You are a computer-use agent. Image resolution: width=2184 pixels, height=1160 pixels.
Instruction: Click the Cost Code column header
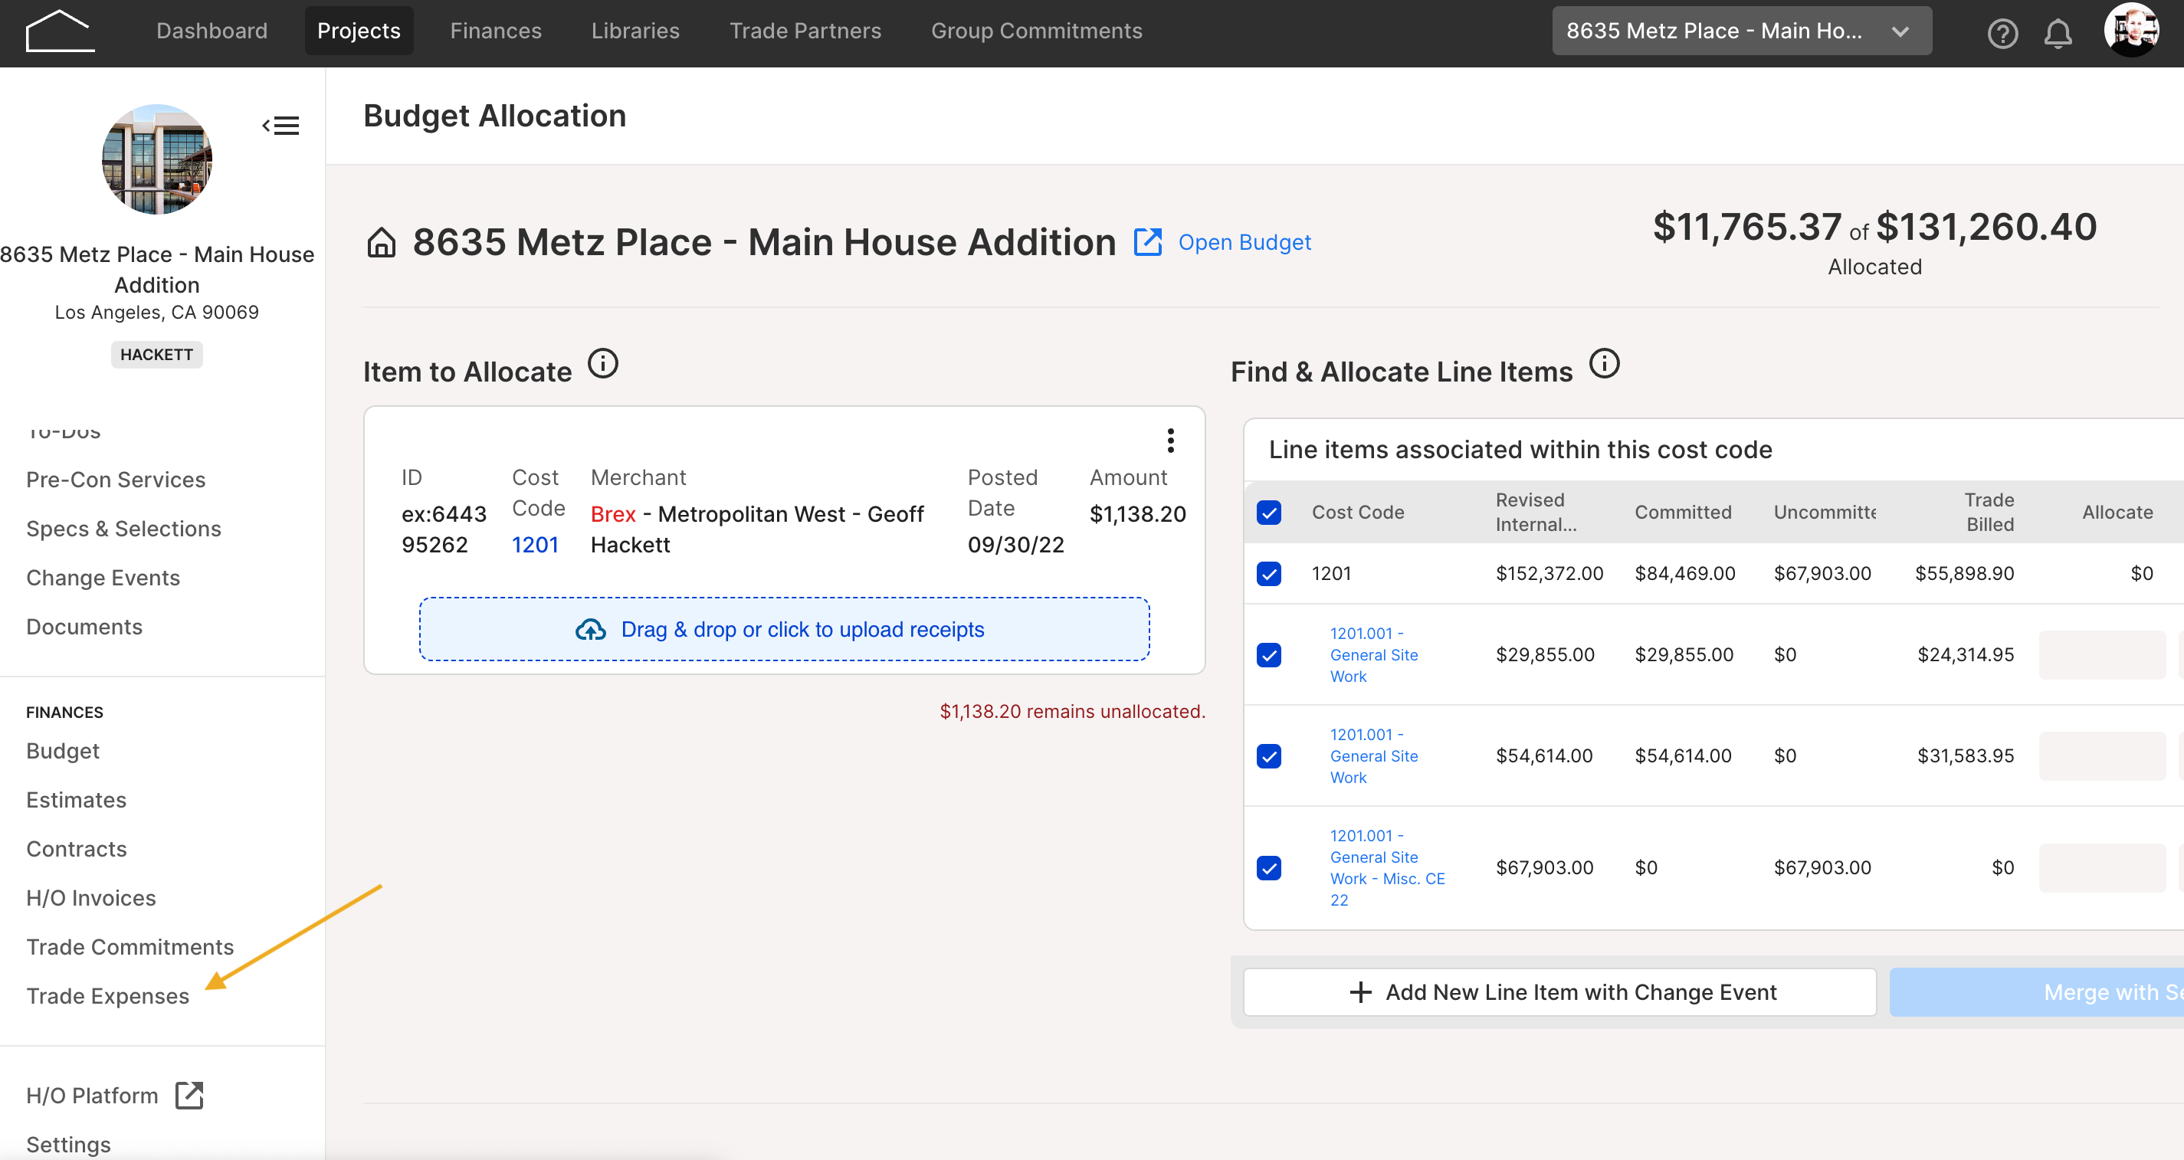[x=1357, y=512]
